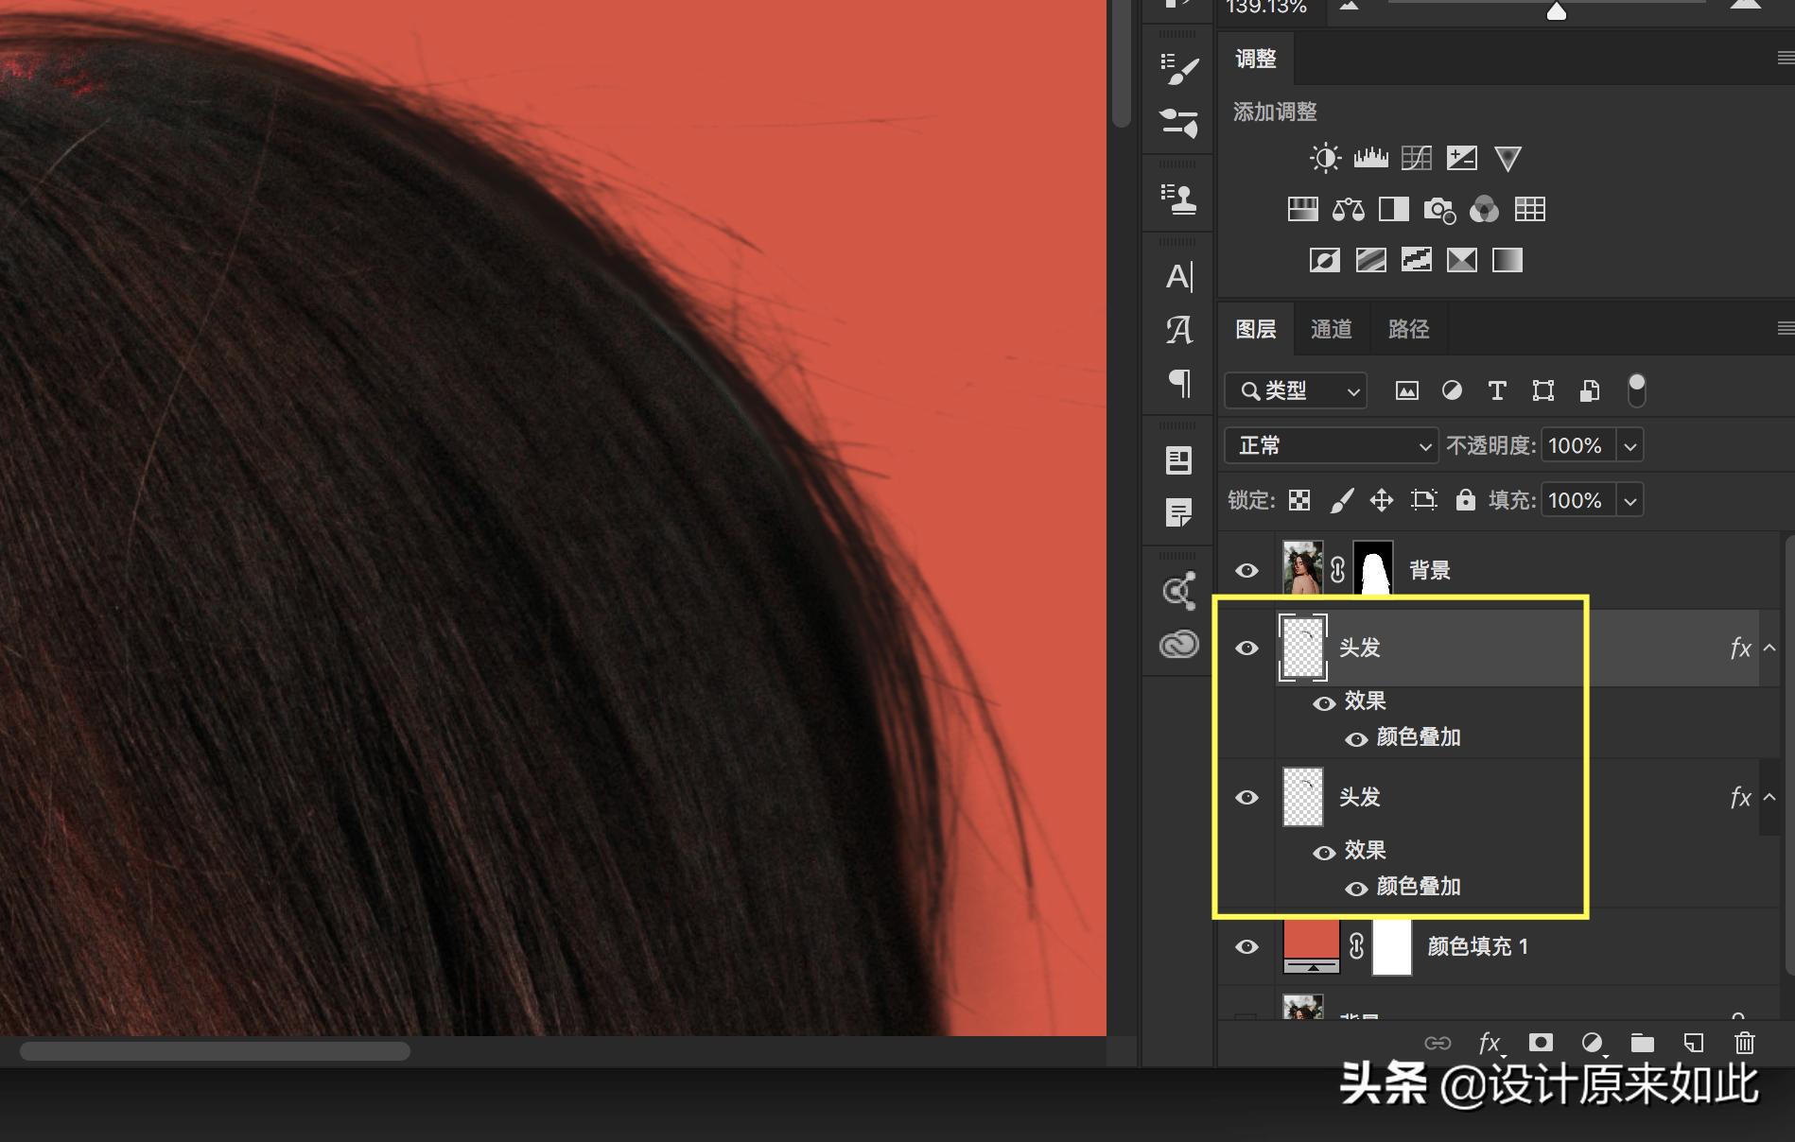
Task: Add a Hue/Saturation adjustment
Action: point(1302,209)
